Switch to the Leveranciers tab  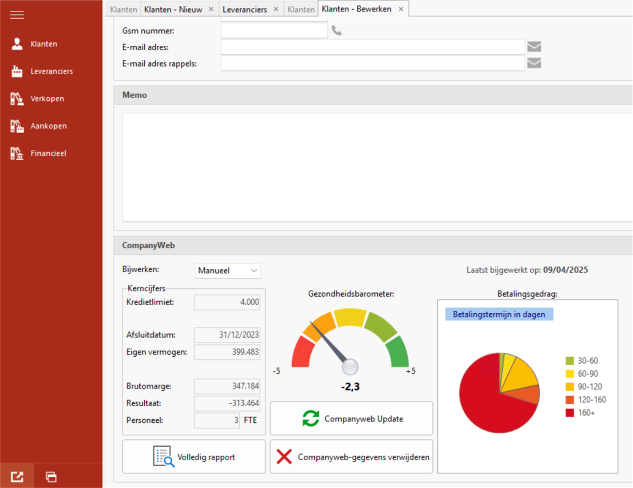[x=245, y=9]
